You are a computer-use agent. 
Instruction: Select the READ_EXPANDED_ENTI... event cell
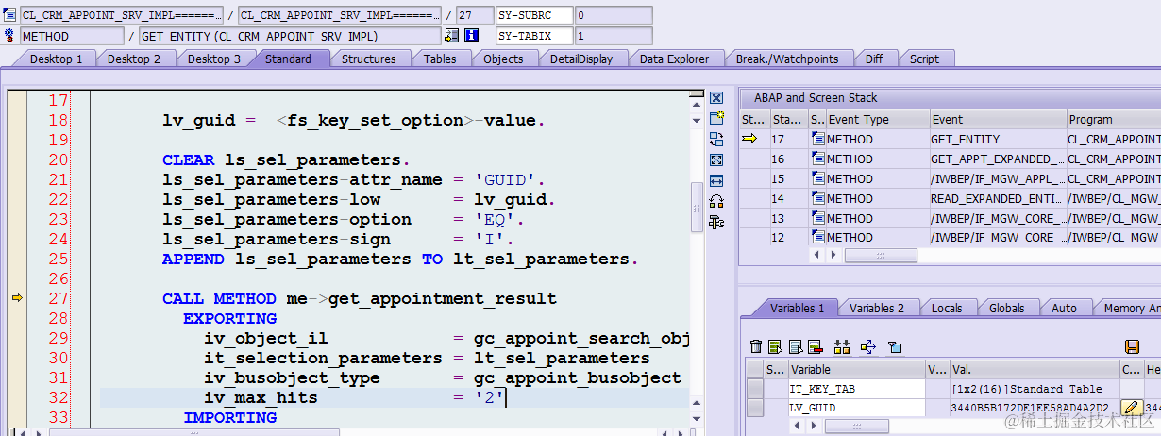click(998, 198)
